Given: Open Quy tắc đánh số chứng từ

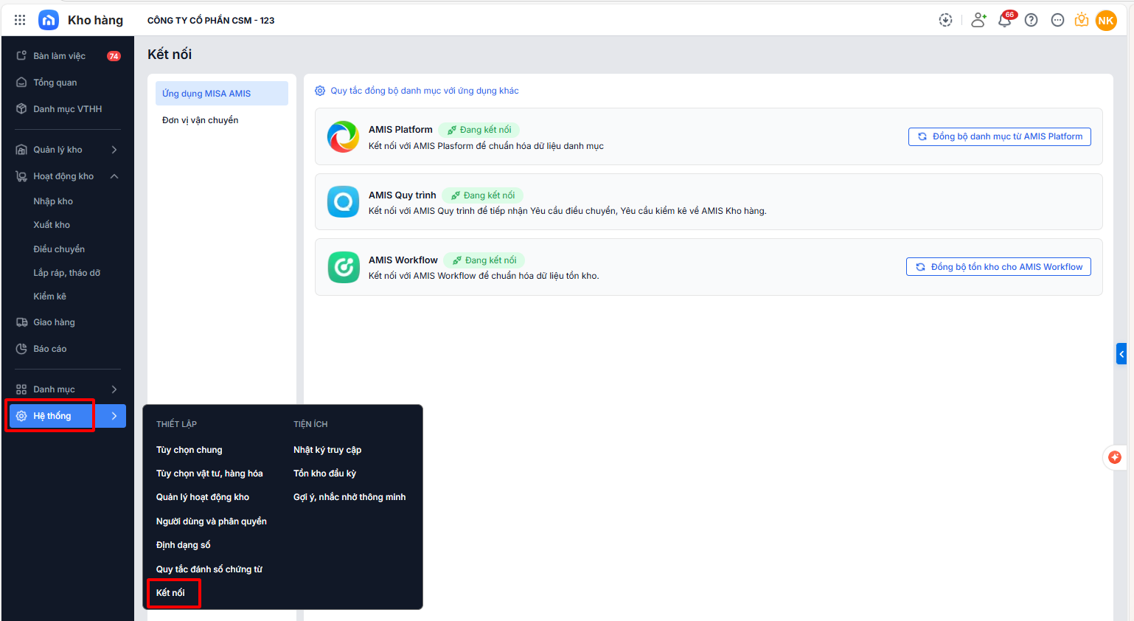Looking at the screenshot, I should click(x=209, y=569).
